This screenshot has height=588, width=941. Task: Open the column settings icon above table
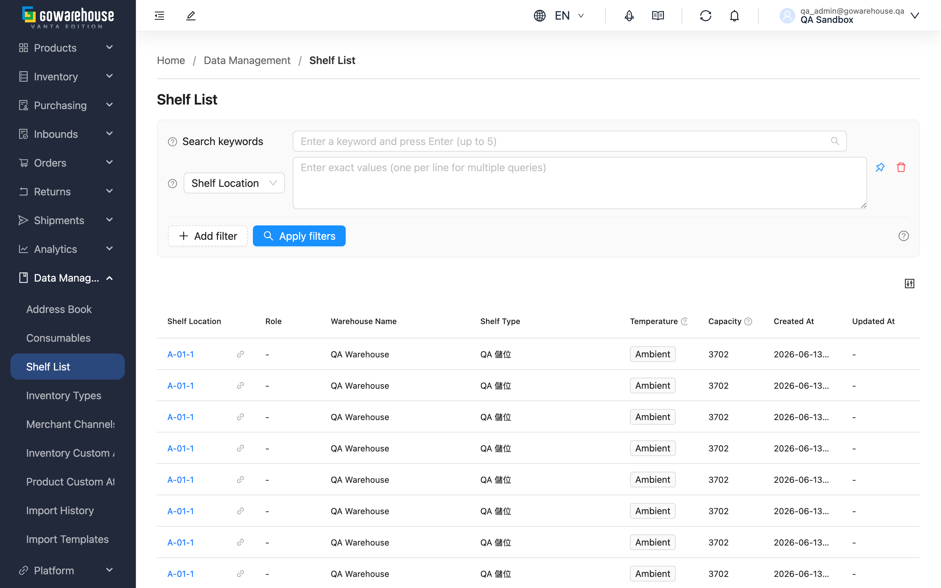coord(909,284)
